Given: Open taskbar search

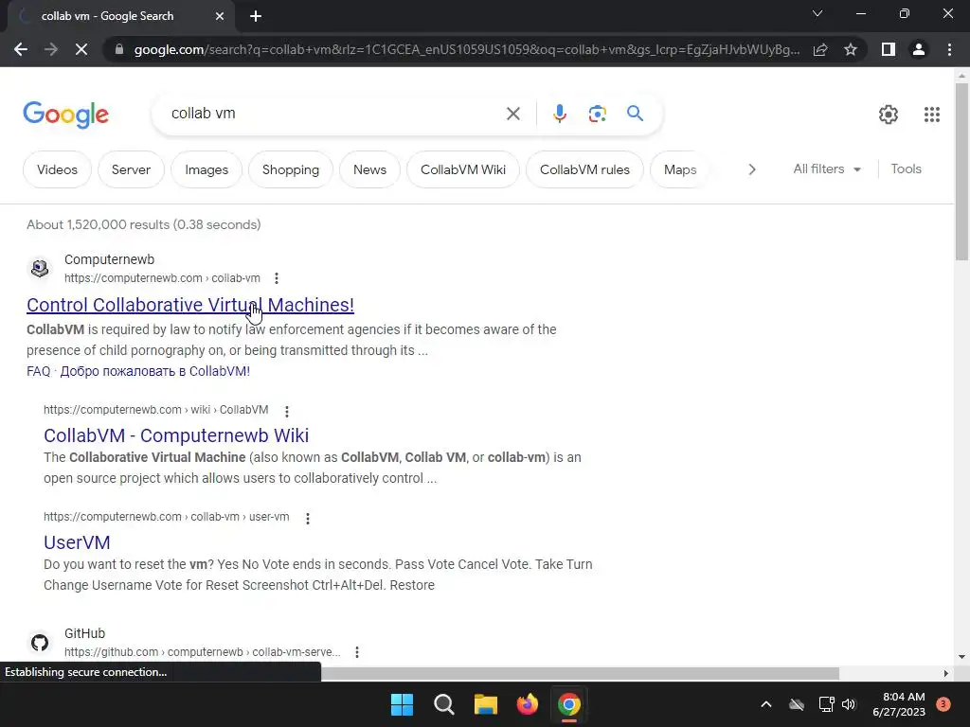Looking at the screenshot, I should (x=443, y=704).
